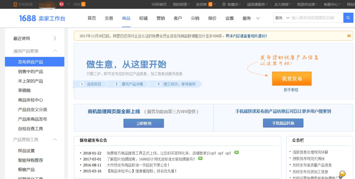Screen dimensions: 355x179
Task: Collapse the 通用产品管理 section
Action: pos(55,51)
